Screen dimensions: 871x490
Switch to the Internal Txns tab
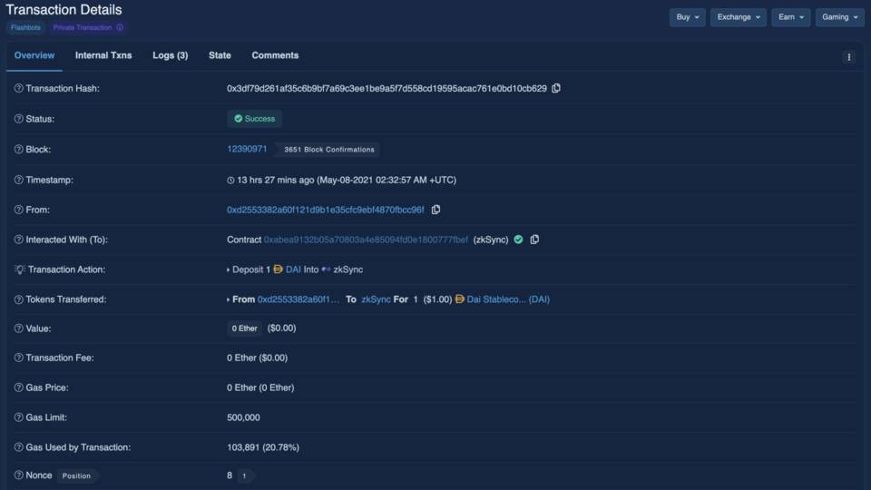103,55
